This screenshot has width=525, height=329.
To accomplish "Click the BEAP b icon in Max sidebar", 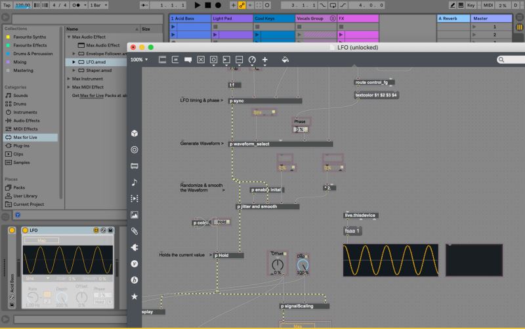I will click(135, 281).
